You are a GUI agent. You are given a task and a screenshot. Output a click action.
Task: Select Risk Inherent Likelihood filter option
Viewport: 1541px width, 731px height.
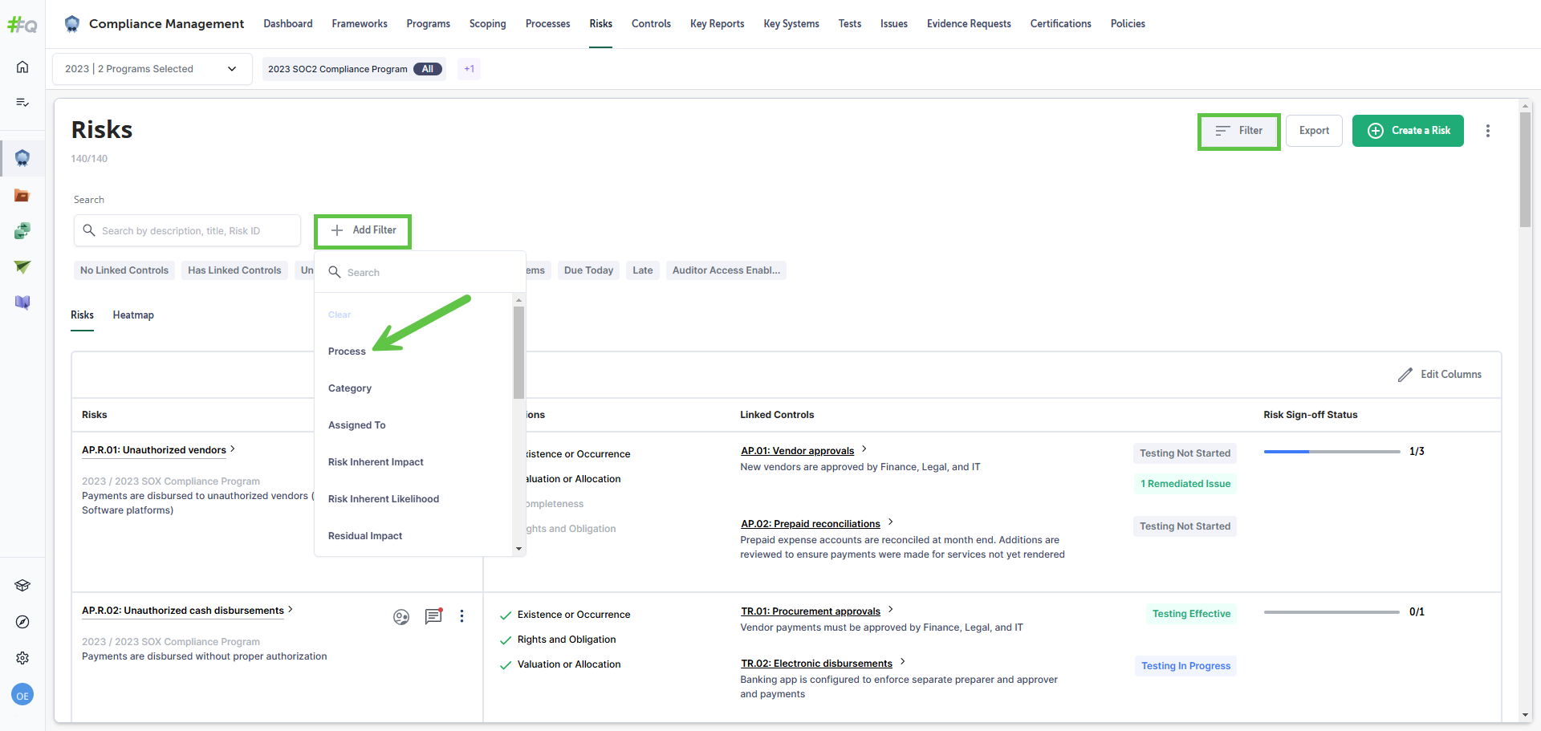tap(384, 499)
